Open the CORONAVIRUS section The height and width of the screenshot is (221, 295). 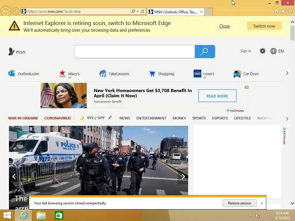click(58, 118)
